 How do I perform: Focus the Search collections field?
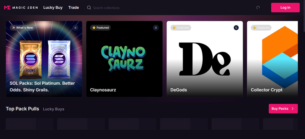point(106,8)
